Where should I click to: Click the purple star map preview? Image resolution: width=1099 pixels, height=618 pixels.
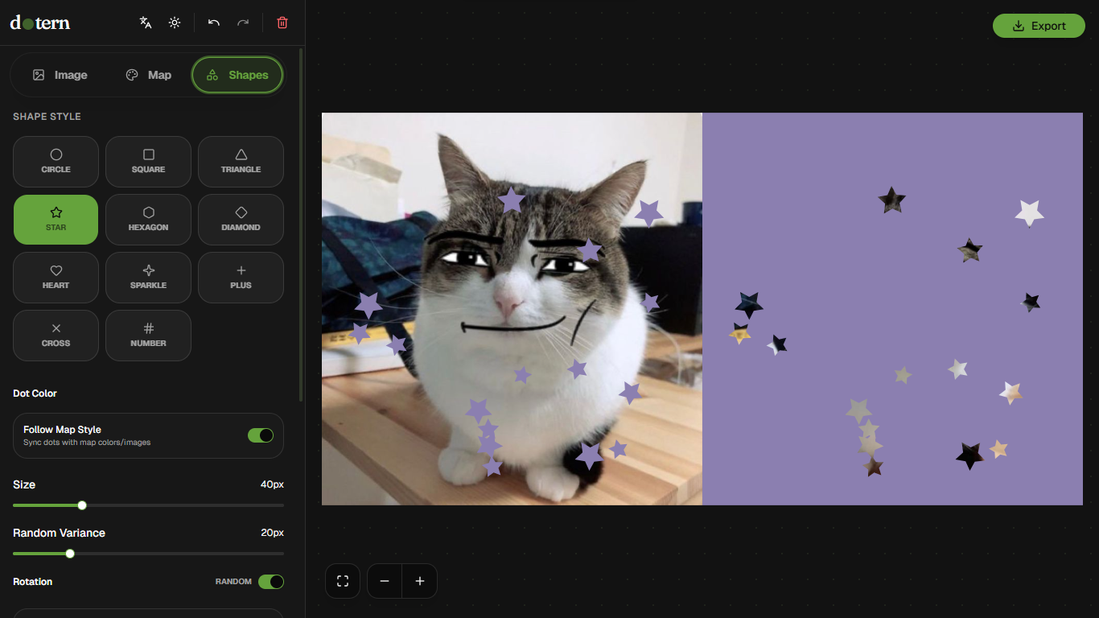click(x=892, y=309)
